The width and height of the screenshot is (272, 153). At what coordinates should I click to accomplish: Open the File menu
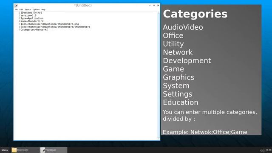click(x=16, y=9)
